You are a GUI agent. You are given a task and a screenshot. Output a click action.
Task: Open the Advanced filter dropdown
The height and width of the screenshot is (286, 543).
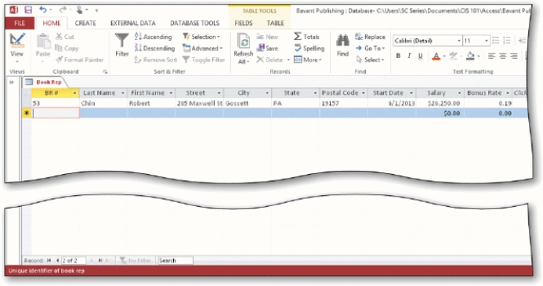pyautogui.click(x=203, y=48)
